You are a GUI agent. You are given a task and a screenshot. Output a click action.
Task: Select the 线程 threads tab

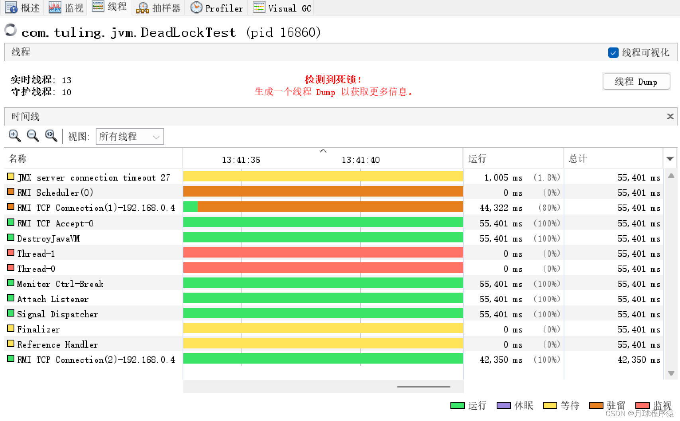[109, 7]
